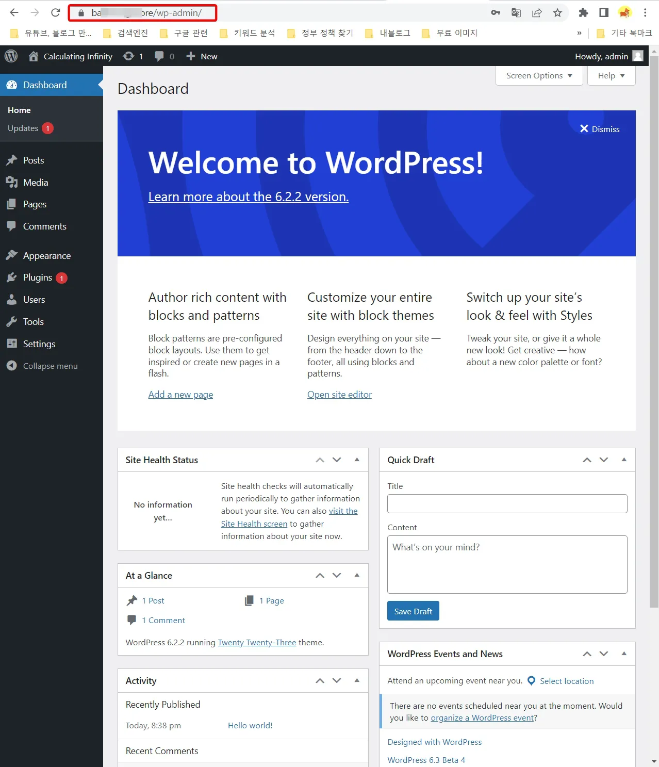Viewport: 659px width, 767px height.
Task: Expand the Help dropdown
Action: (x=612, y=76)
